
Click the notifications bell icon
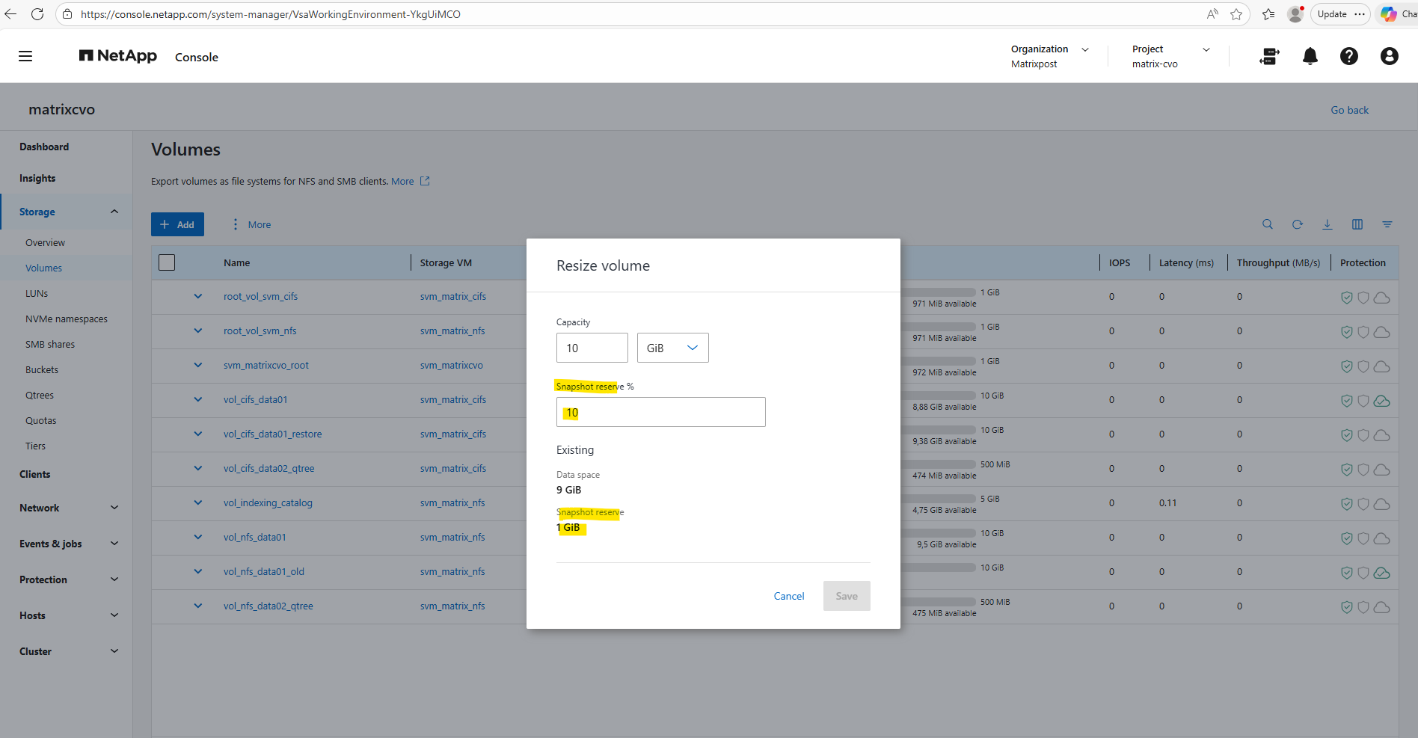(1310, 56)
